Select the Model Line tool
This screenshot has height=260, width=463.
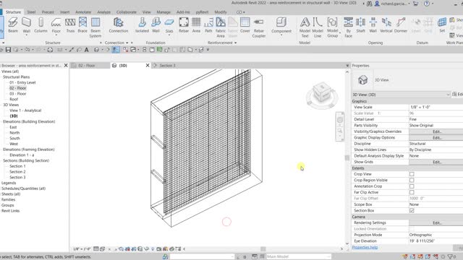pyautogui.click(x=318, y=27)
